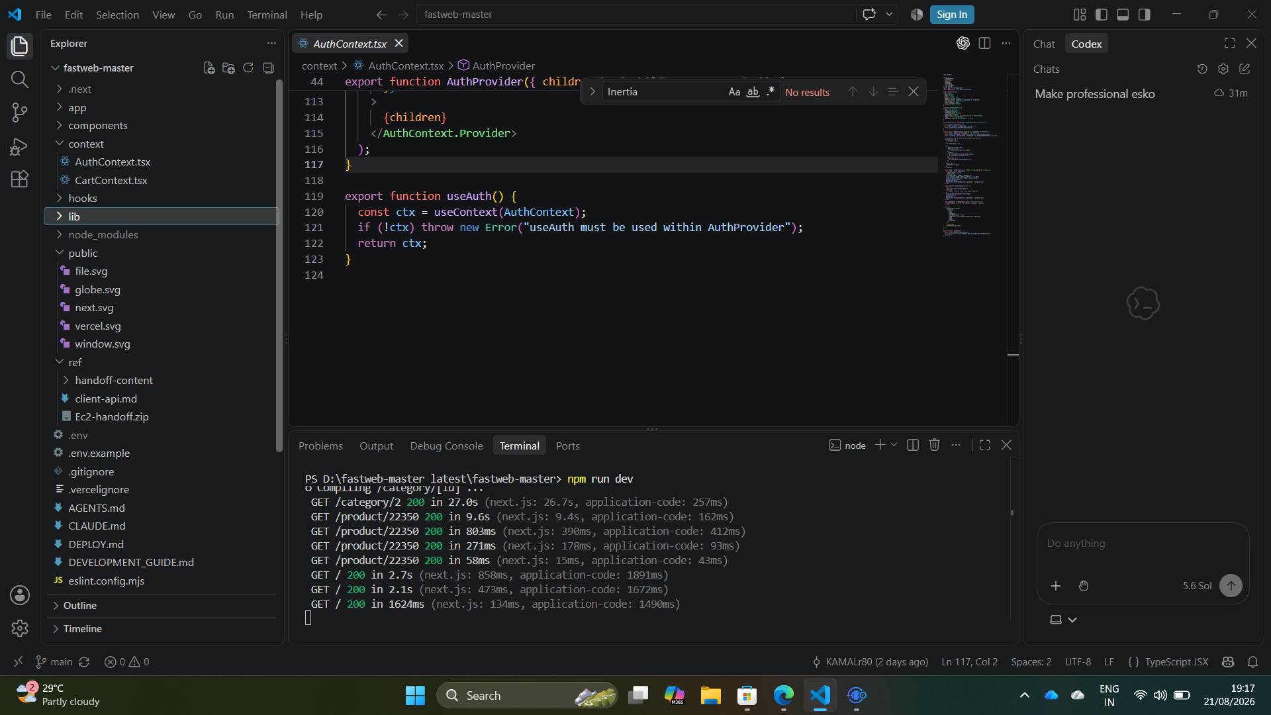Viewport: 1271px width, 715px height.
Task: Toggle Use Regular Expression in find
Action: (771, 92)
